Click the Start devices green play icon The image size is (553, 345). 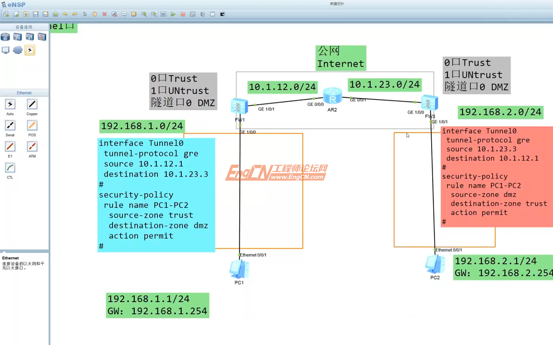click(173, 14)
